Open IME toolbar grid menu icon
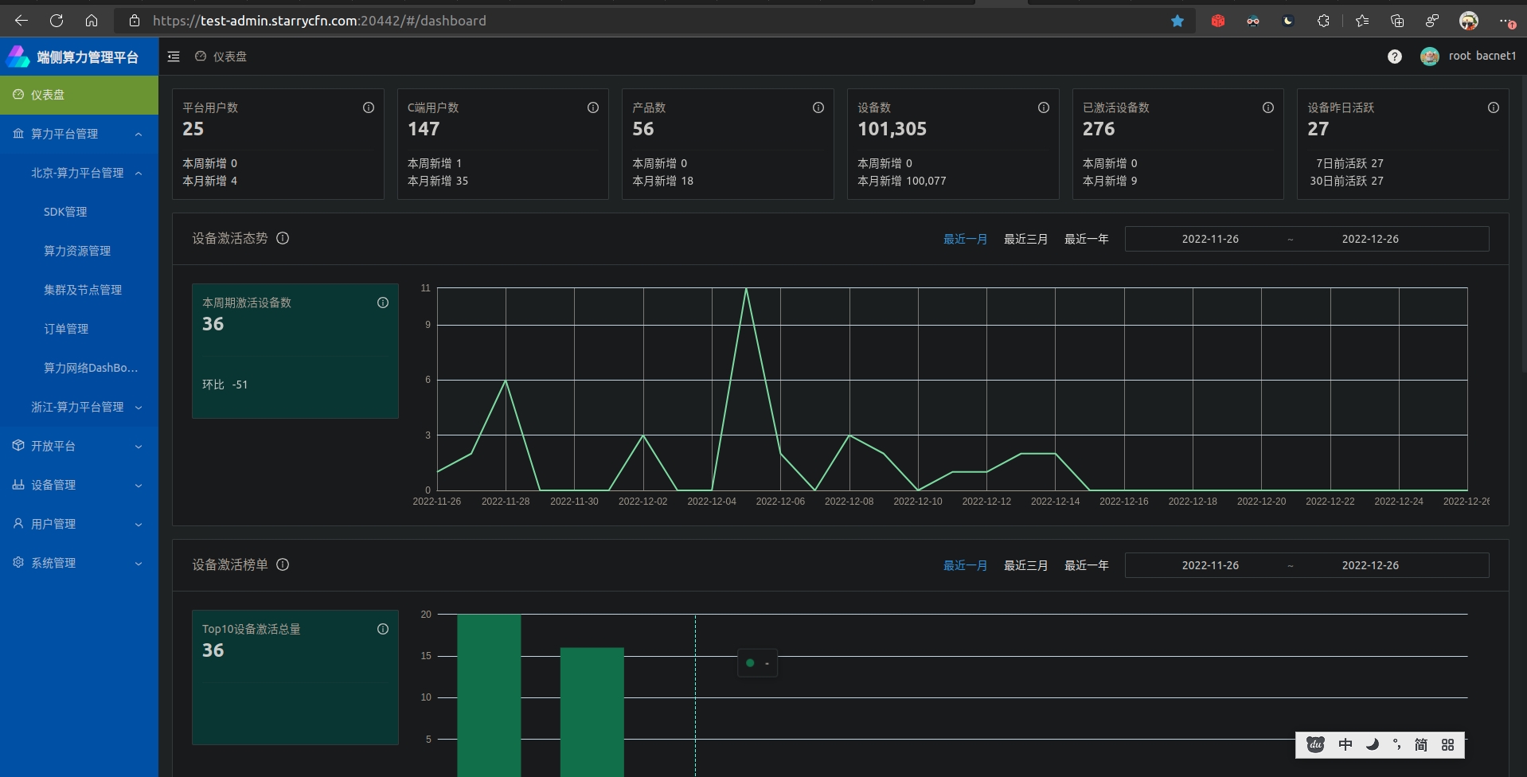The image size is (1527, 777). [1447, 744]
